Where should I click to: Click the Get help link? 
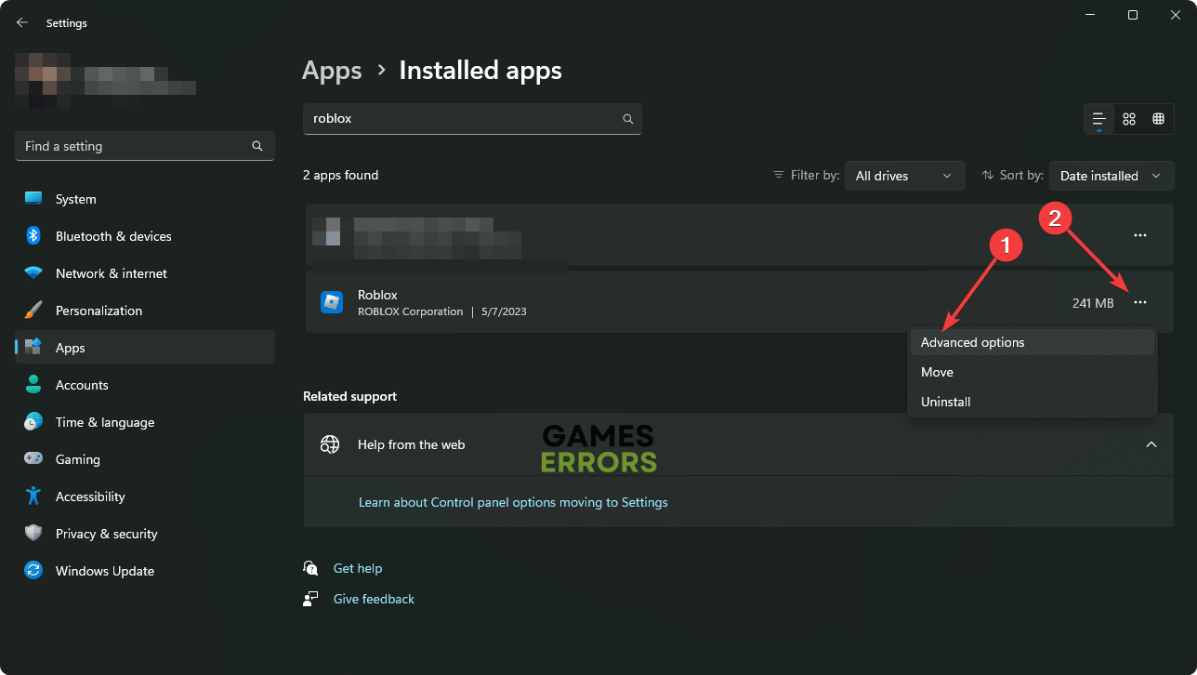[357, 568]
